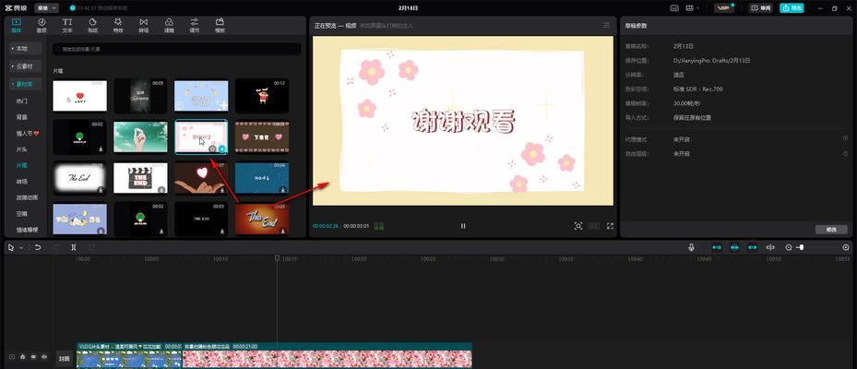Click the material search field

(177, 49)
